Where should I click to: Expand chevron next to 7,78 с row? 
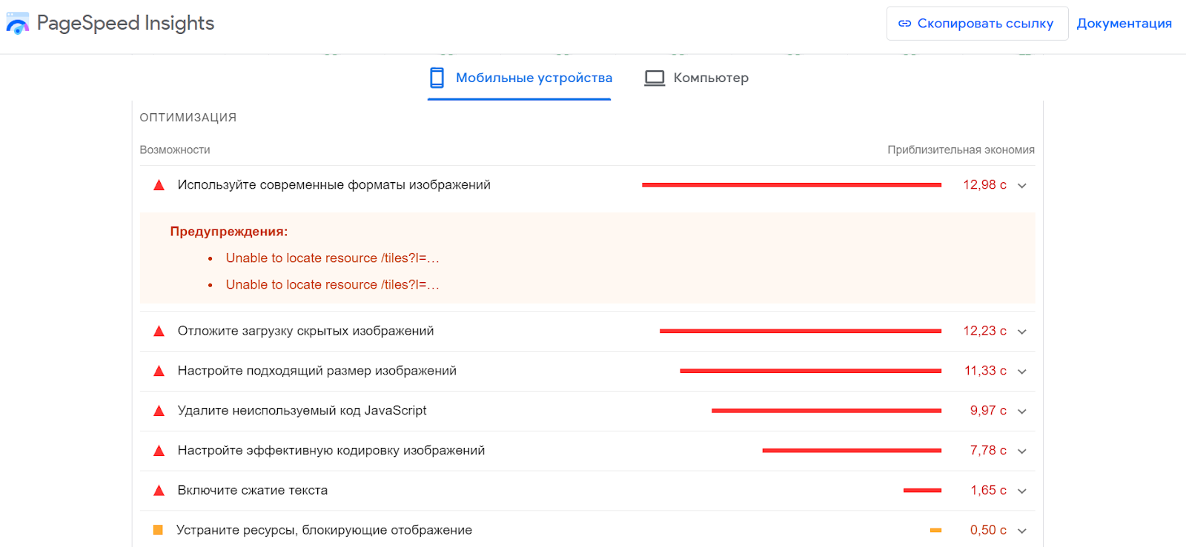point(1022,452)
